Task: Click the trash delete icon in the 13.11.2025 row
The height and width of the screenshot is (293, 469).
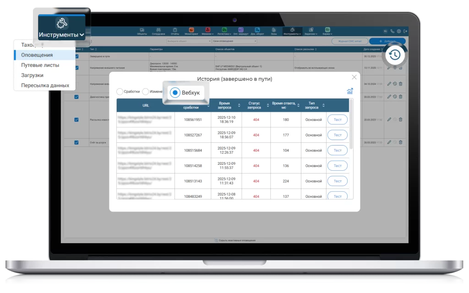Action: click(400, 68)
